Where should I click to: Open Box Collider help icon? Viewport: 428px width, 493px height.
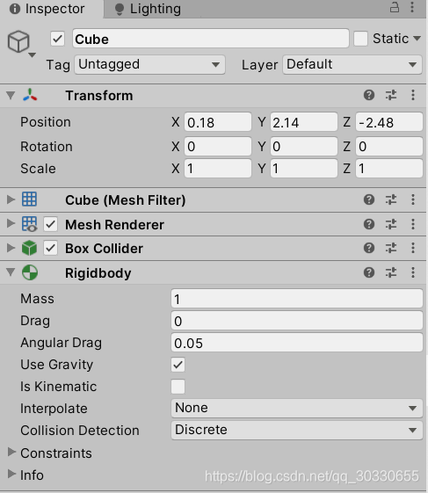(x=369, y=248)
